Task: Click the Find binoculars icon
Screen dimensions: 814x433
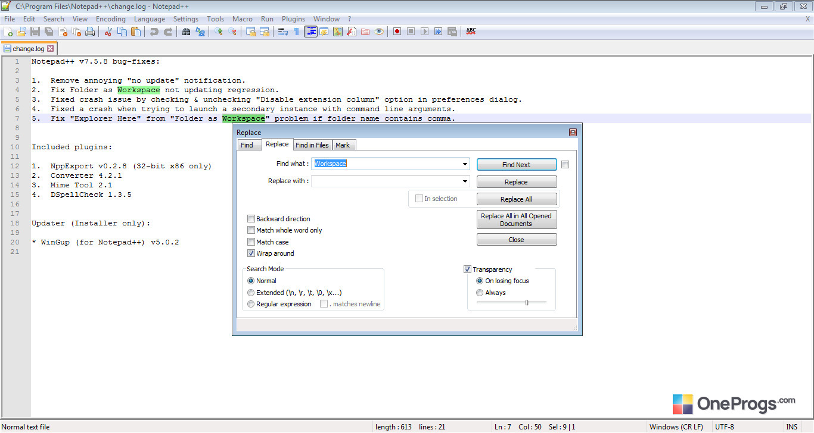Action: click(x=186, y=32)
